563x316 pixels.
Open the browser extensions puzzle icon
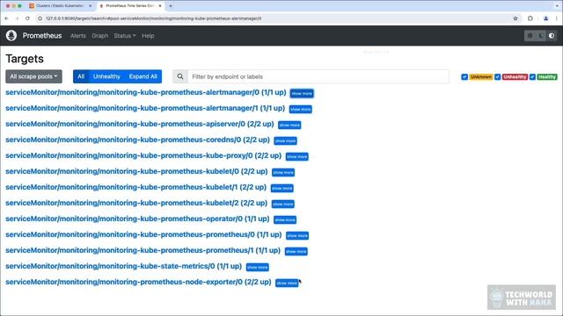coord(530,18)
